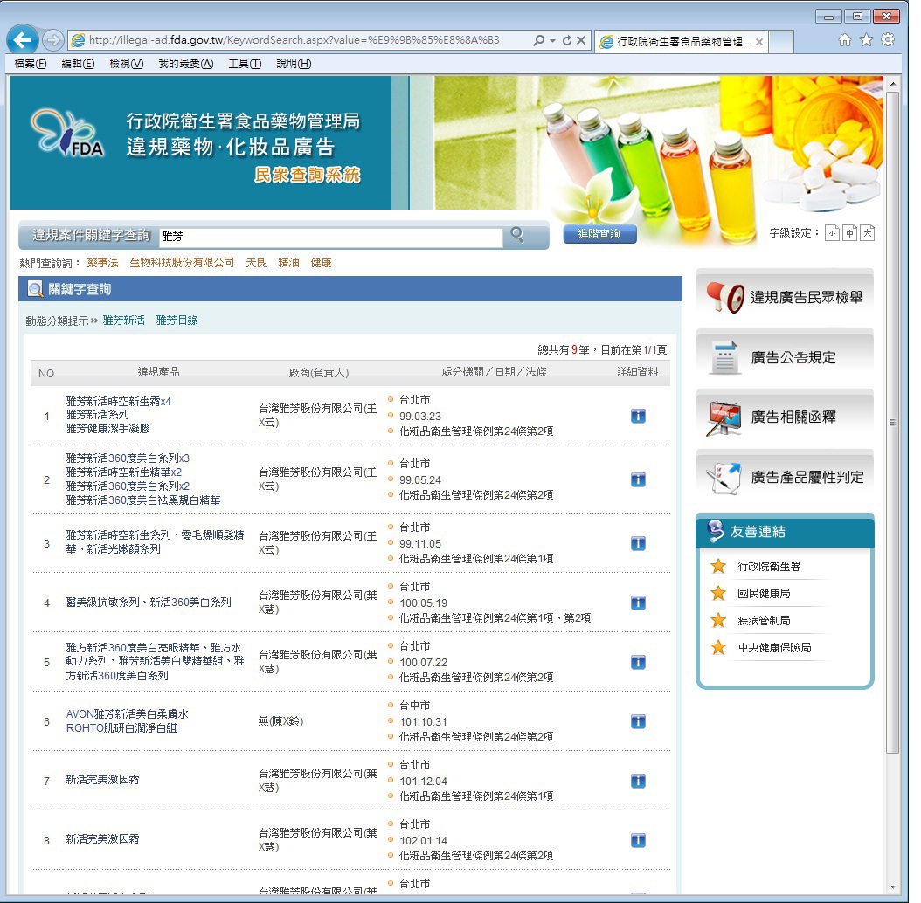This screenshot has width=921, height=903.
Task: Click the keyword search magnifier button
Action: [x=517, y=234]
